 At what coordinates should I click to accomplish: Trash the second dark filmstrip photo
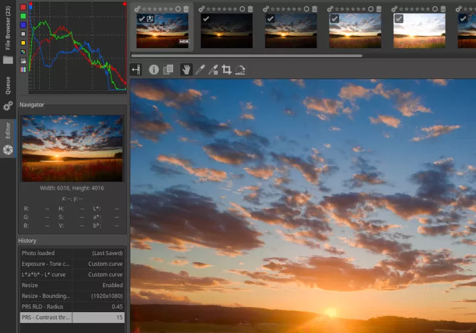(250, 9)
